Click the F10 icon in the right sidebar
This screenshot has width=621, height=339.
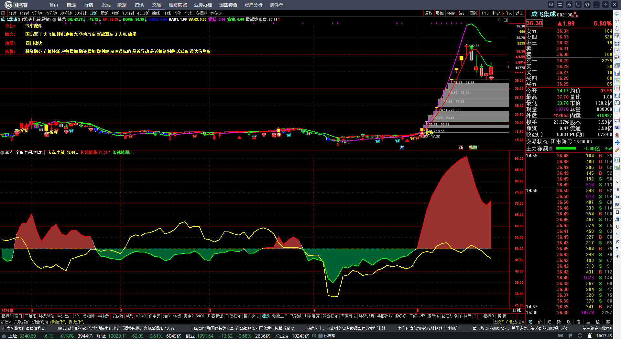pyautogui.click(x=617, y=73)
